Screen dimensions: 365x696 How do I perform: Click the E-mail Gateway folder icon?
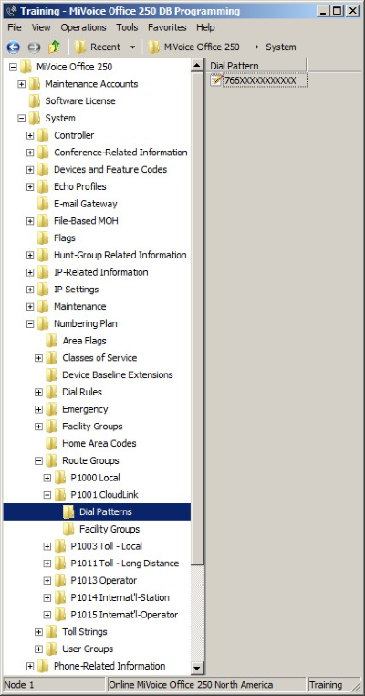tap(43, 204)
